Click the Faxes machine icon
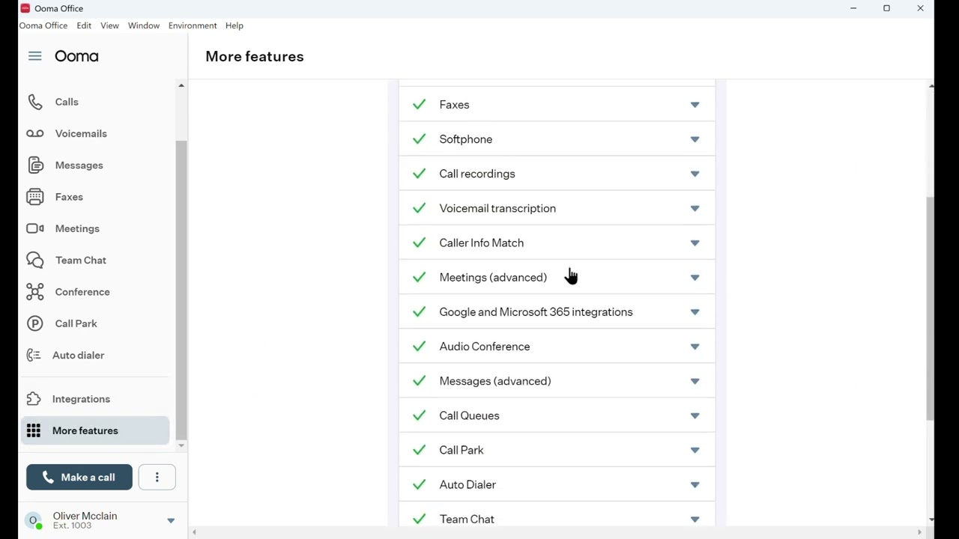 pos(35,197)
